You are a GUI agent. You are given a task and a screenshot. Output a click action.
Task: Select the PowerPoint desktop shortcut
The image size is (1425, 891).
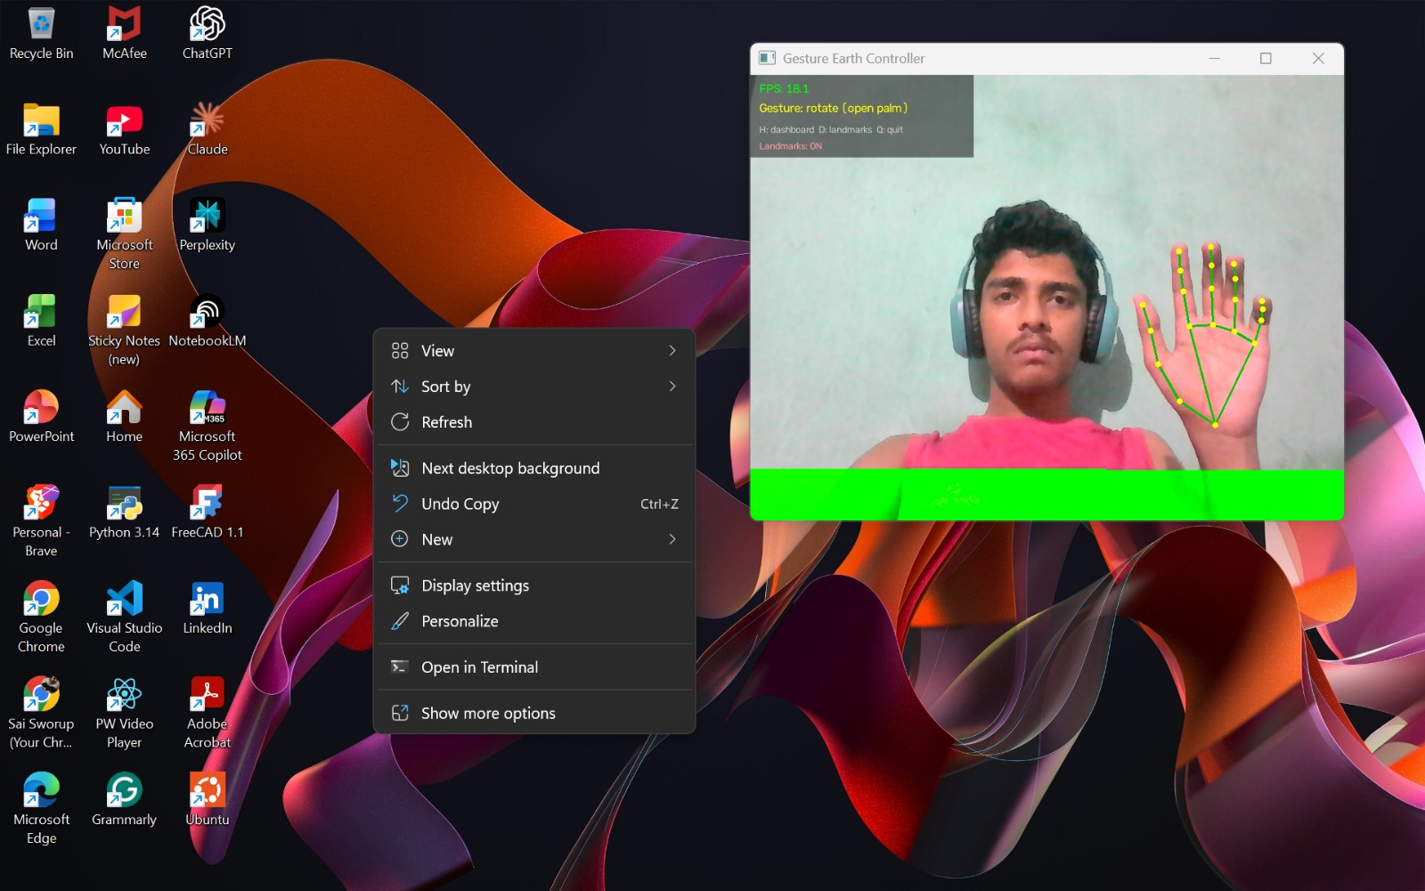[x=41, y=417]
